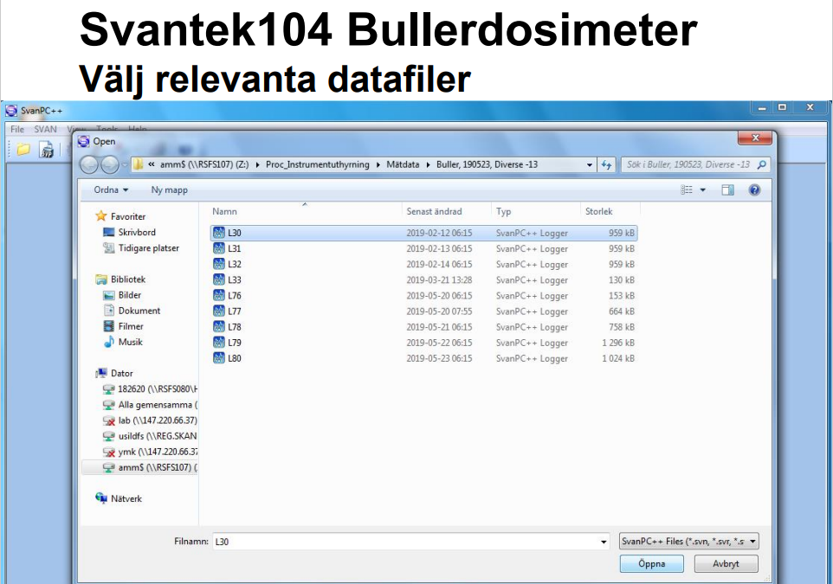
Task: Change view with the view mode icon
Action: tap(687, 190)
